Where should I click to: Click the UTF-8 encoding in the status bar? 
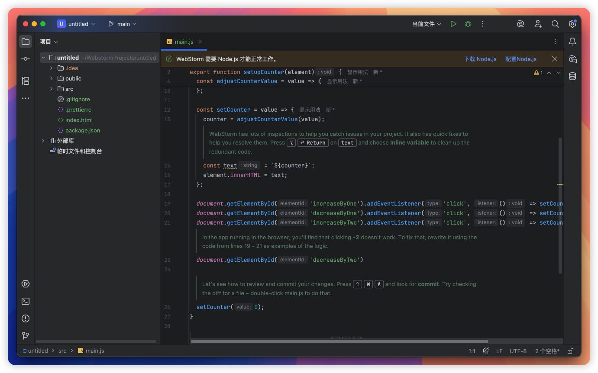point(518,351)
